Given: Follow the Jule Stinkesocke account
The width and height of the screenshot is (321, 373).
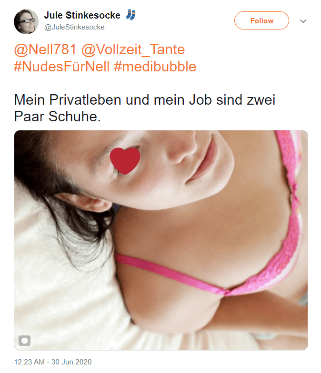Looking at the screenshot, I should coord(261,20).
